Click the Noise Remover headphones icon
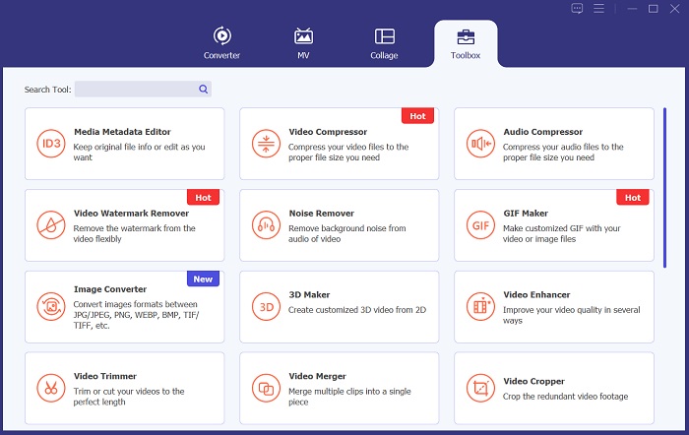 (266, 225)
